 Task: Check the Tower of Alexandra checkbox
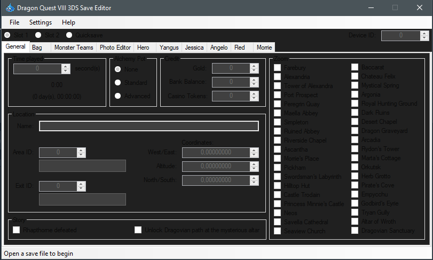(277, 86)
